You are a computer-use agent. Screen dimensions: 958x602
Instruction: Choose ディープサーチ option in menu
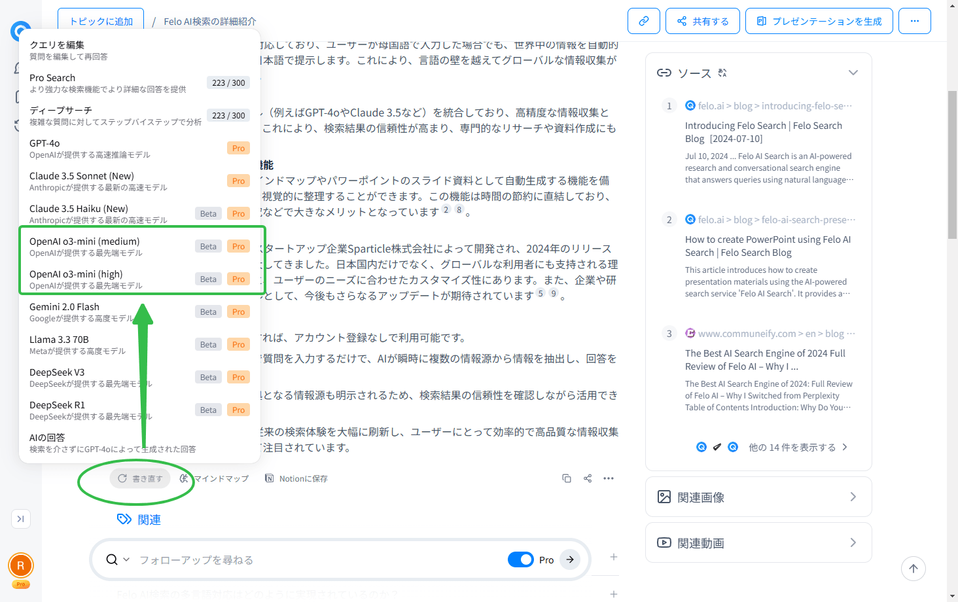click(139, 116)
